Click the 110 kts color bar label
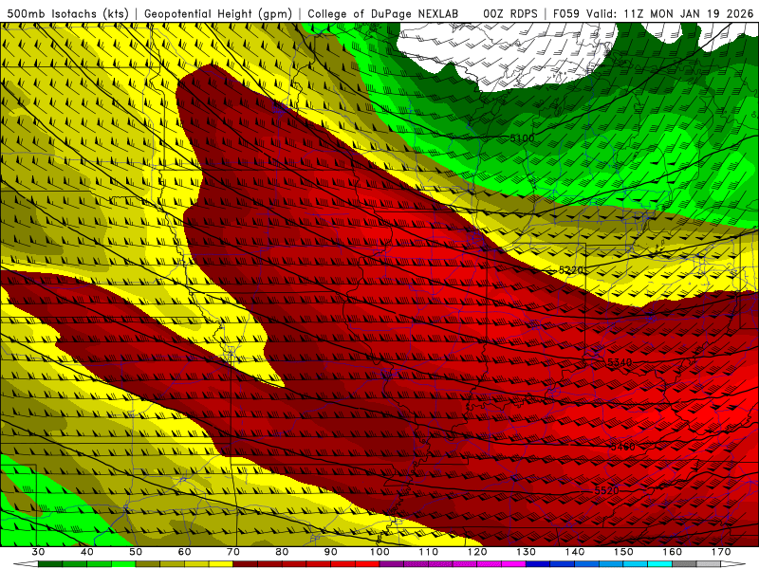Viewport: 759px width, 569px height. (429, 552)
